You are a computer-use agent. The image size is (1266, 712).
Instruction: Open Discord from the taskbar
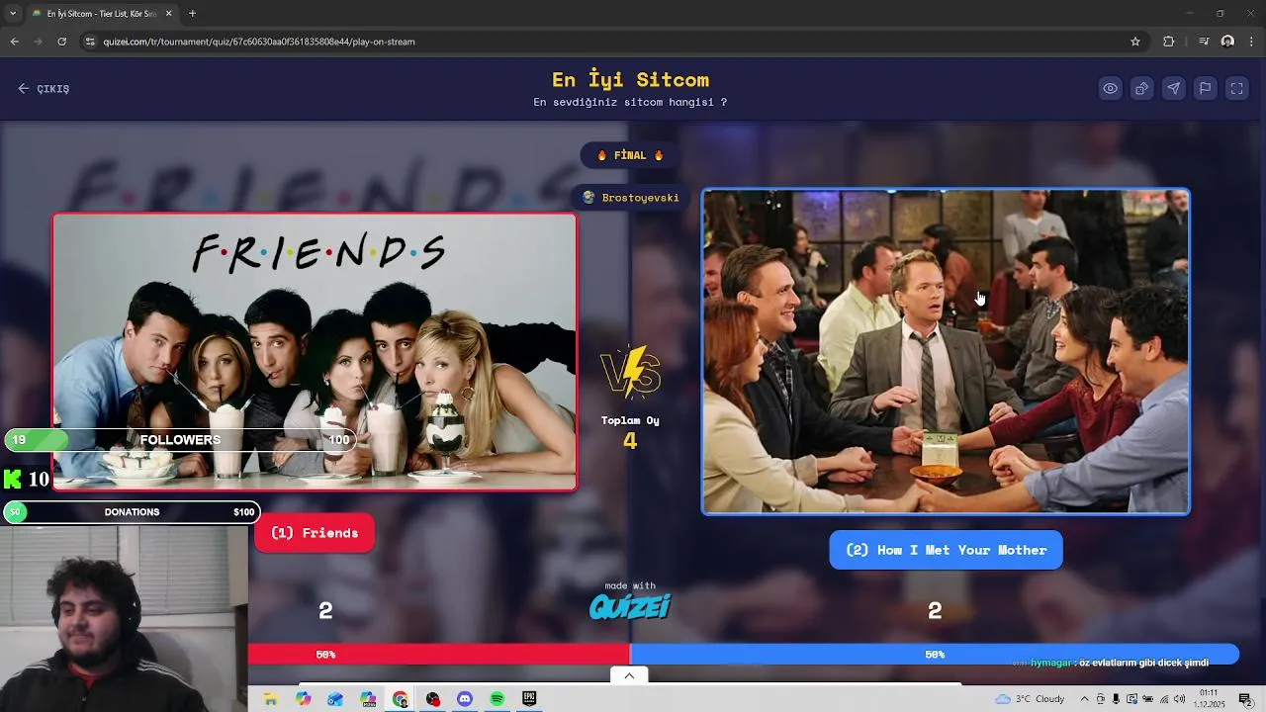pyautogui.click(x=465, y=699)
